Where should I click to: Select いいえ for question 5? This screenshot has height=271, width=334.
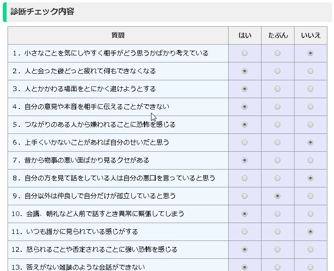(310, 125)
